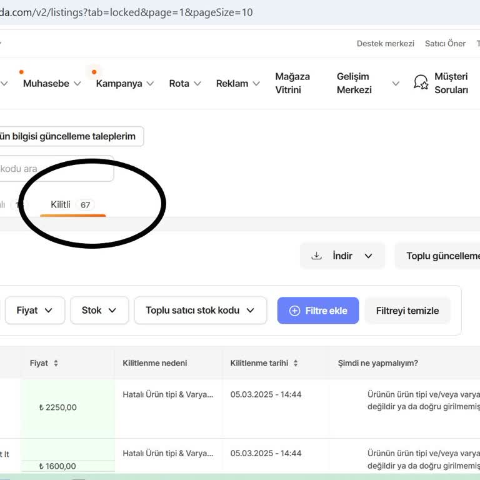This screenshot has width=480, height=480.
Task: Sort by Fiyat column arrows
Action: point(56,363)
